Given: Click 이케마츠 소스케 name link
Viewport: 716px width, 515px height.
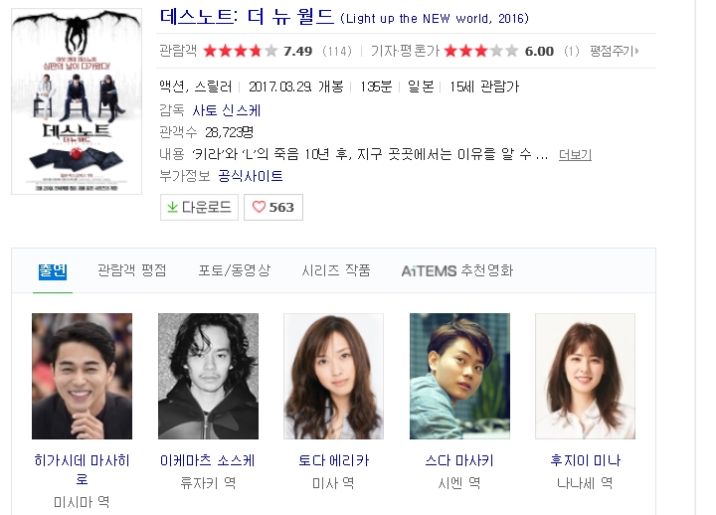Looking at the screenshot, I should coord(208,460).
